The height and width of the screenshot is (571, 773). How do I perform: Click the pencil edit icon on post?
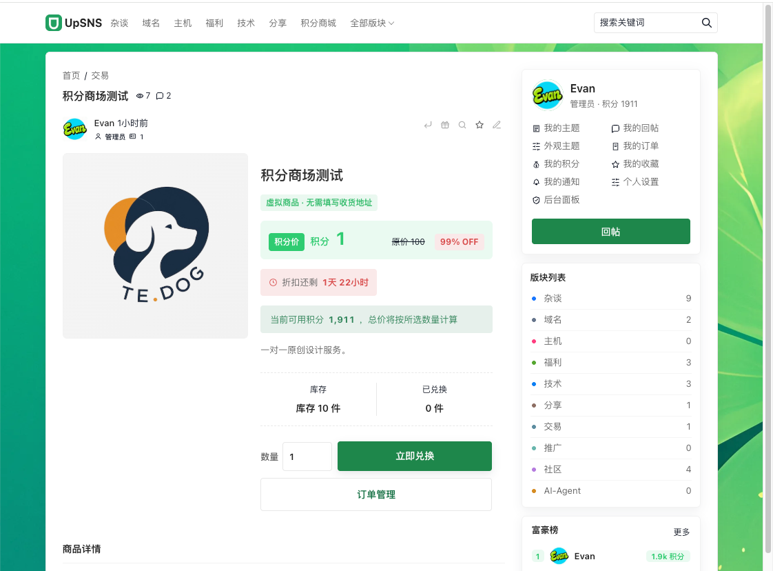(x=497, y=125)
